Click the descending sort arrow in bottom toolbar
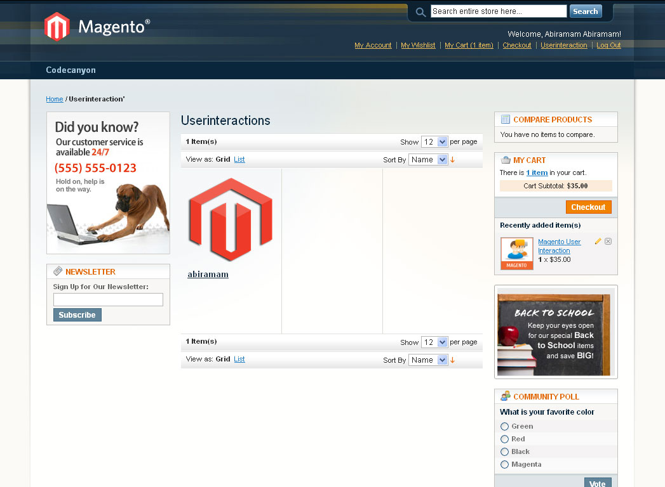The image size is (665, 487). point(452,360)
